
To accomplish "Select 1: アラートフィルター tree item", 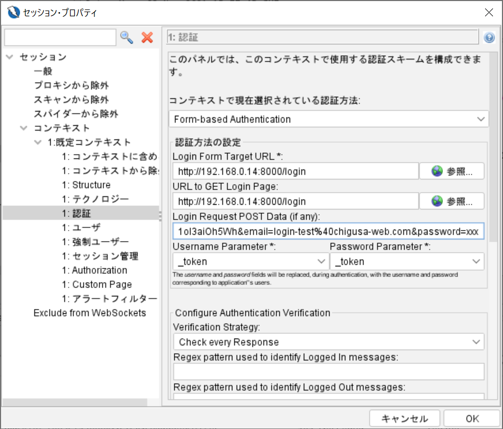I will pyautogui.click(x=110, y=298).
